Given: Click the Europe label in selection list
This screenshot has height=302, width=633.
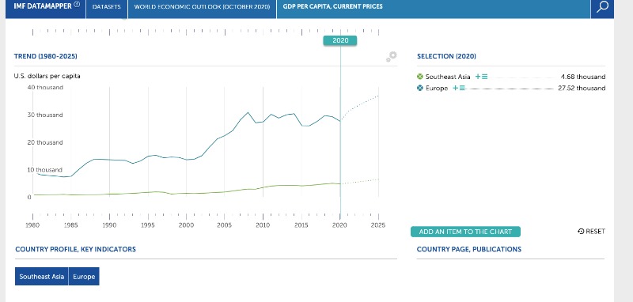Looking at the screenshot, I should coord(437,89).
